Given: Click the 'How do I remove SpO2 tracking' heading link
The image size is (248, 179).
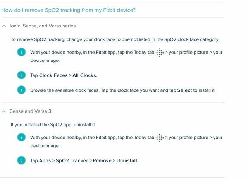Looking at the screenshot, I should [x=68, y=10].
